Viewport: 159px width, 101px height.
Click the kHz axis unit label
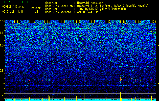coord(2,20)
